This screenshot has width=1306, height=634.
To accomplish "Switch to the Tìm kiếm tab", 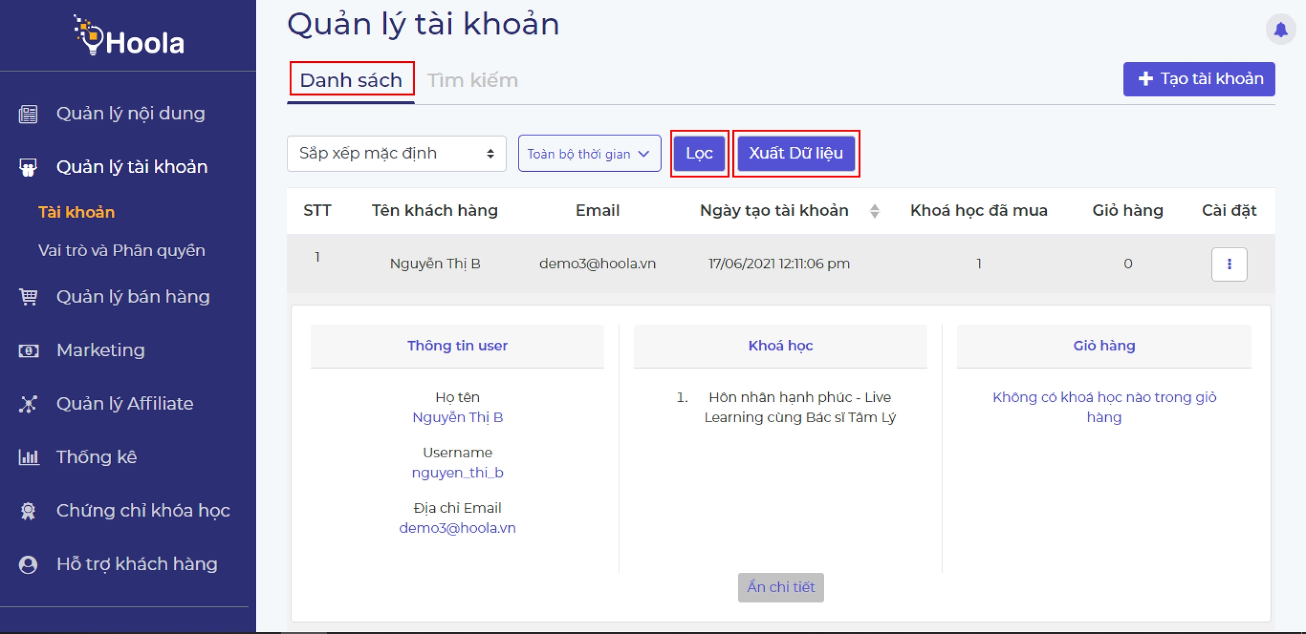I will coord(472,80).
